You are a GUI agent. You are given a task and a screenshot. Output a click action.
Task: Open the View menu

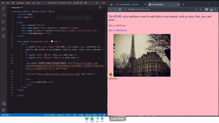(28, 3)
